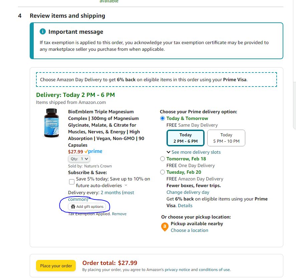Click the gift box icon on Add gift options
Screen dimensions: 296x280
click(73, 206)
